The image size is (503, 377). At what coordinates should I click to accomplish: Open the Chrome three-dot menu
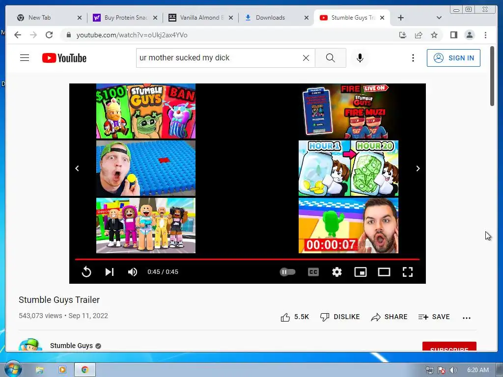pos(485,35)
